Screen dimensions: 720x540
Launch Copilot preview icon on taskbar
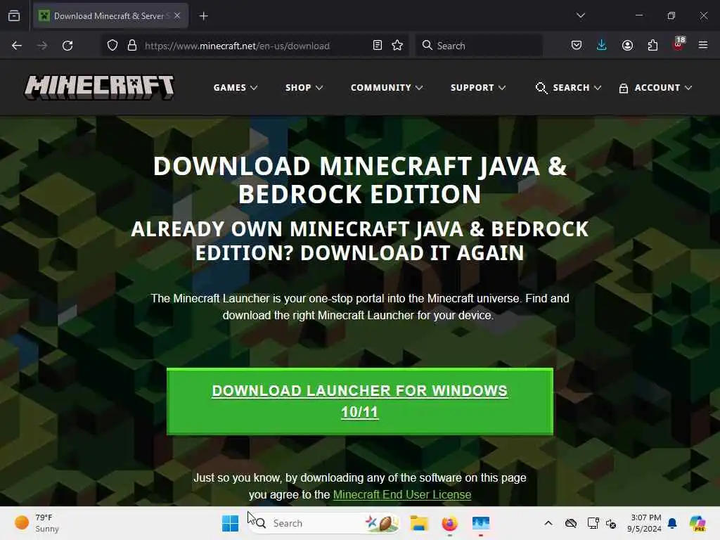tap(697, 523)
